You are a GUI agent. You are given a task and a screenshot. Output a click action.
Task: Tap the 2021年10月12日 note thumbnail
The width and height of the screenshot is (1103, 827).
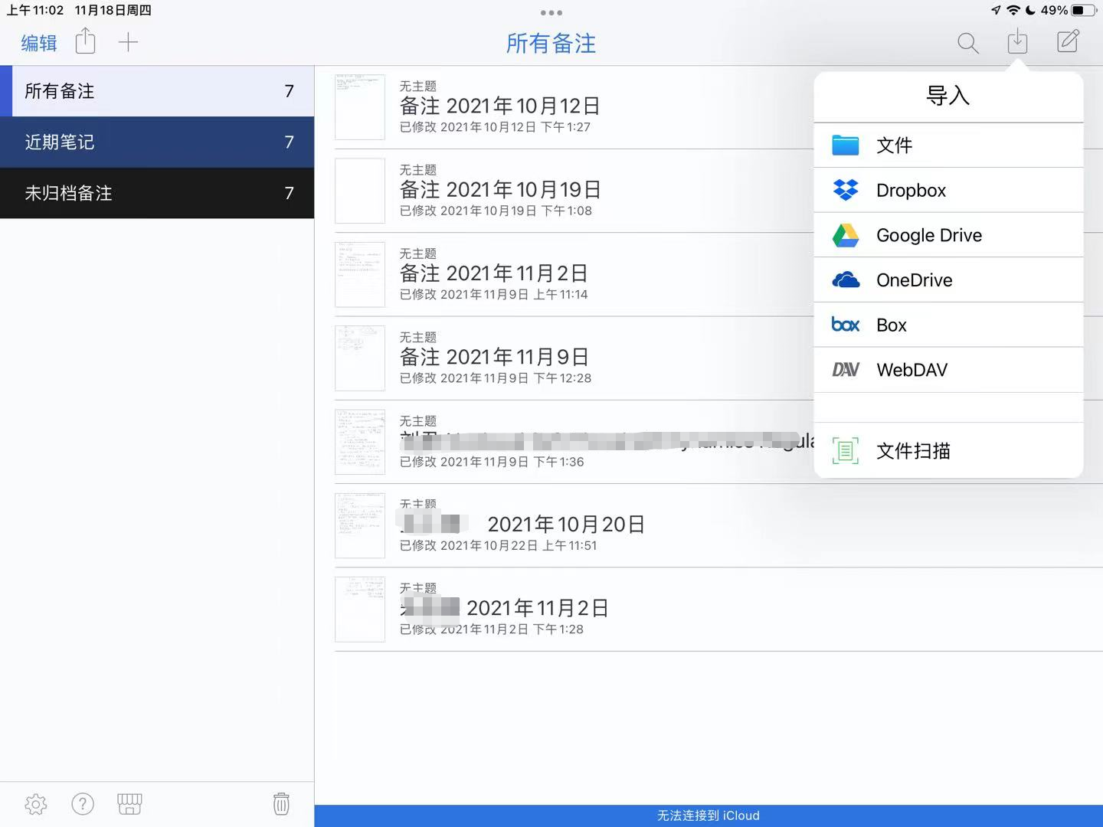tap(359, 107)
